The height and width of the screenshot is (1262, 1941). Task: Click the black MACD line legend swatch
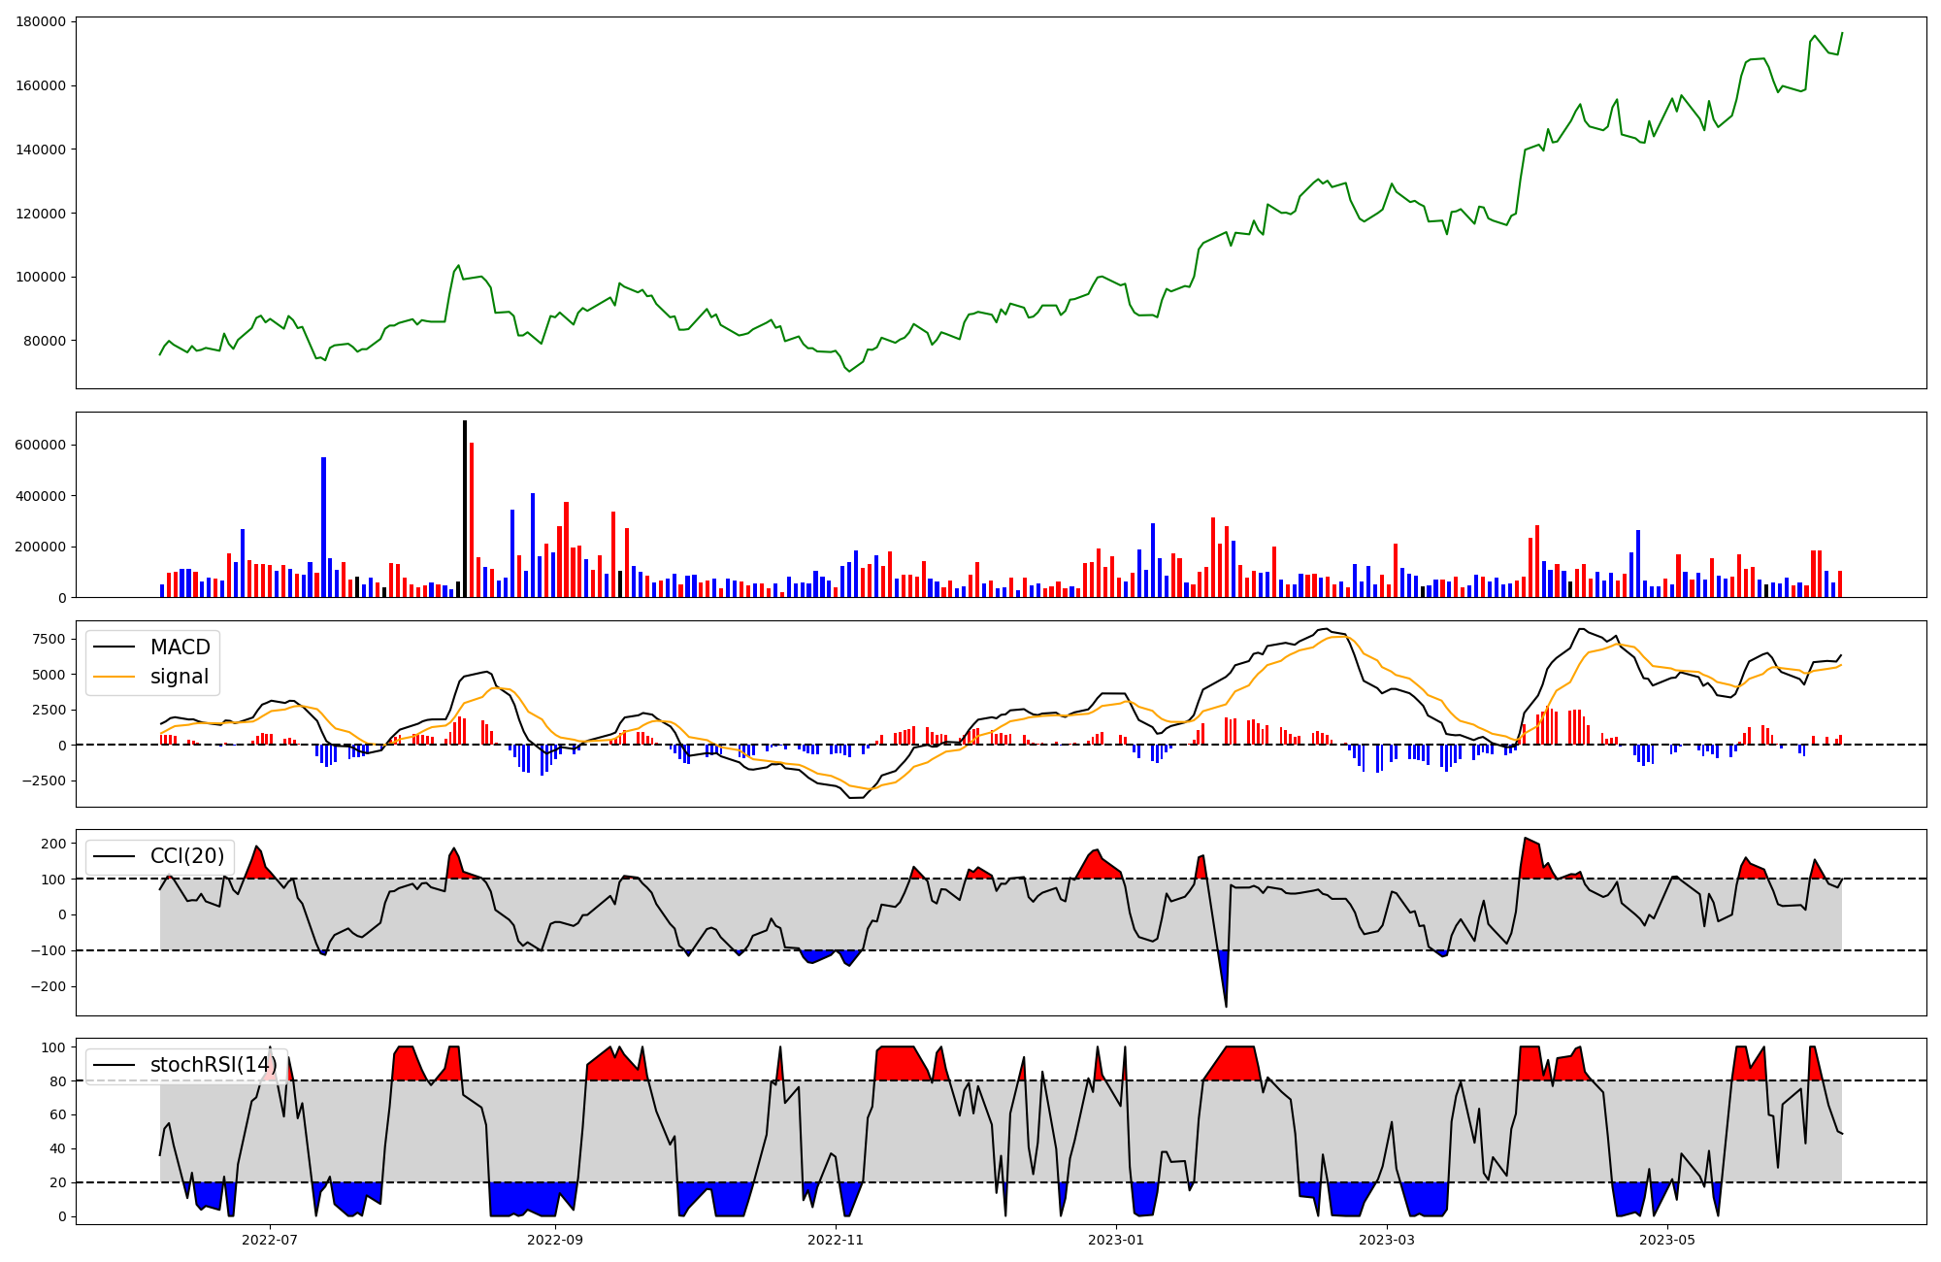(115, 648)
